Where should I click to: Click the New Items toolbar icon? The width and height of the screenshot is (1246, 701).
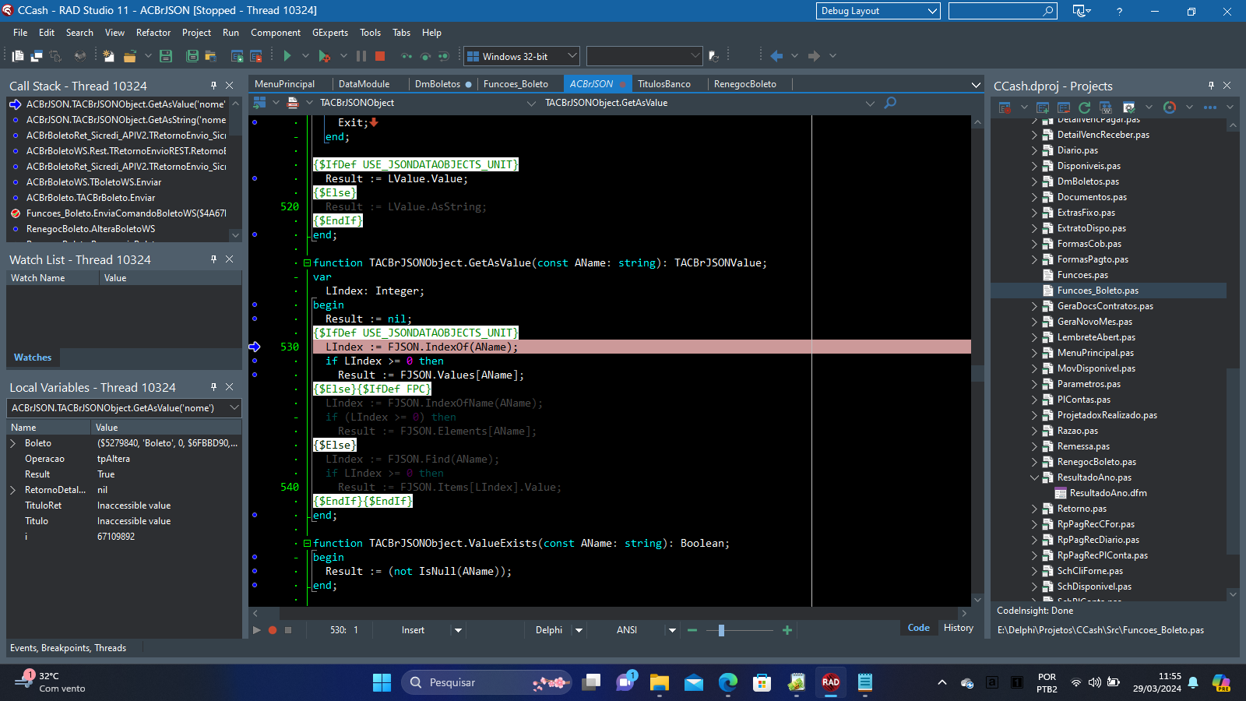[x=108, y=56]
